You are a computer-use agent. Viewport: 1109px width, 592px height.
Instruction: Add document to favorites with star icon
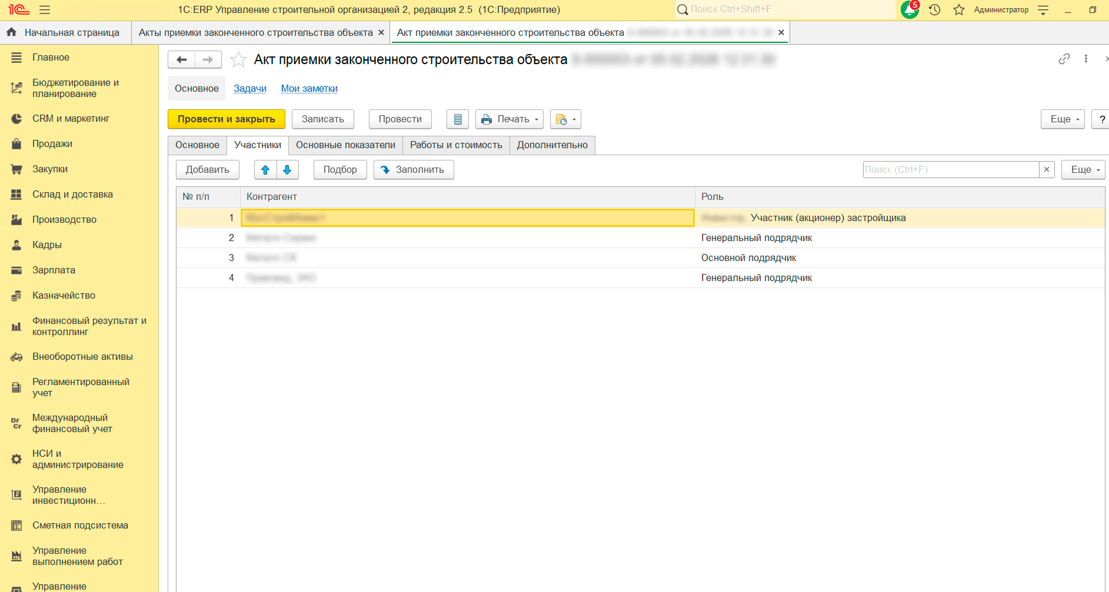[x=238, y=60]
